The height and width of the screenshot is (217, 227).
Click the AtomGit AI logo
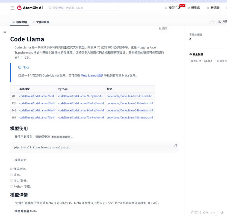[x=30, y=8]
